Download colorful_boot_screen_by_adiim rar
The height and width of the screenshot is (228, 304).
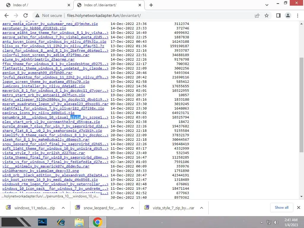tap(46, 55)
